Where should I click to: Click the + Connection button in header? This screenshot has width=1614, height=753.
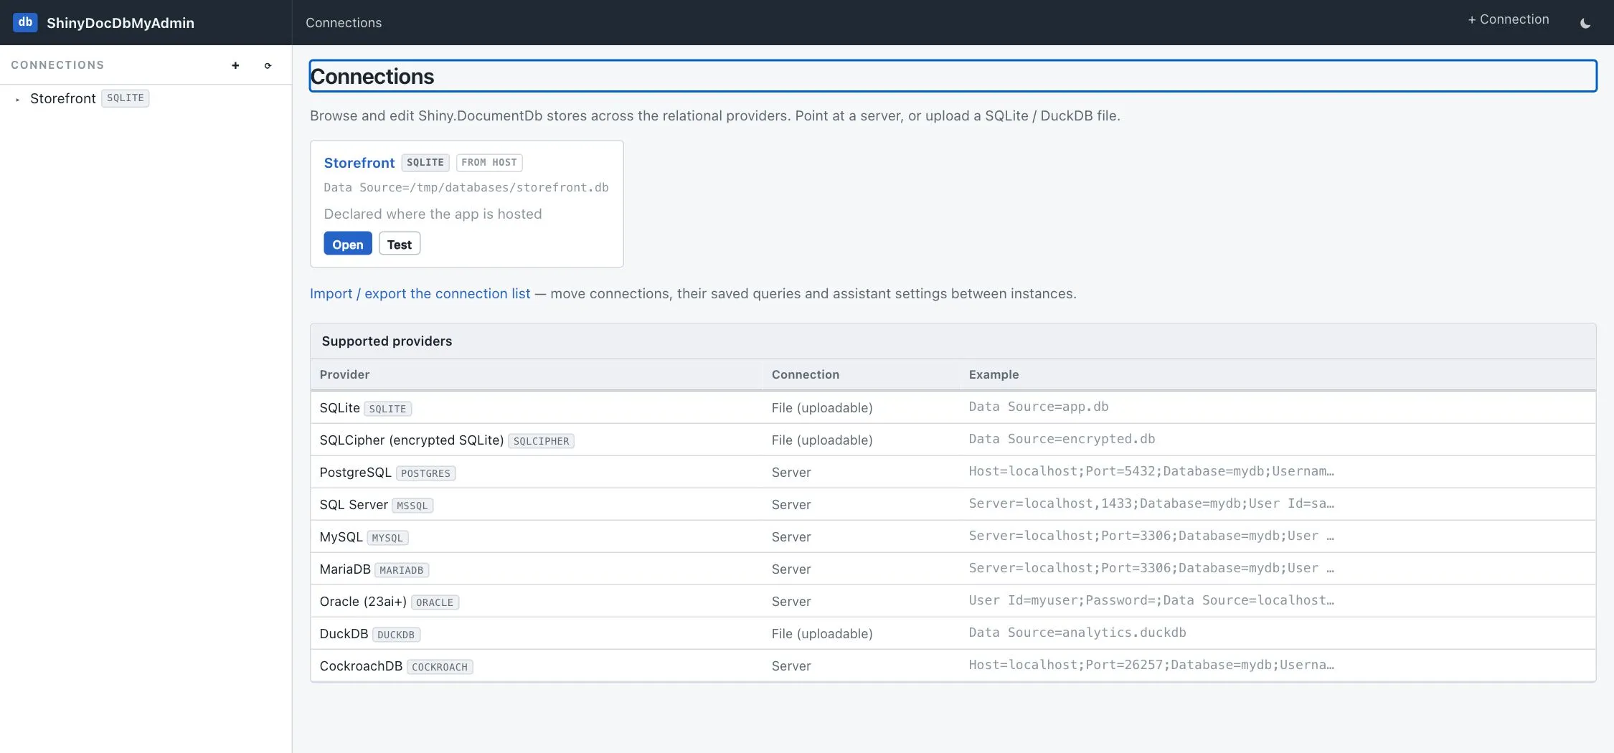pos(1508,19)
